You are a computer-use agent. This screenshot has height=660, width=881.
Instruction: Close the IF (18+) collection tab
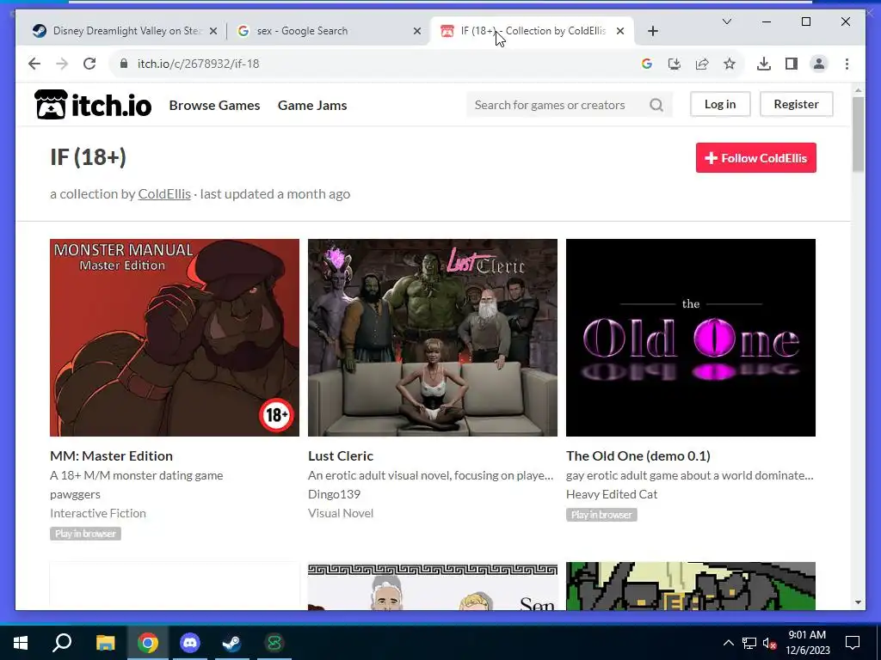pyautogui.click(x=620, y=31)
